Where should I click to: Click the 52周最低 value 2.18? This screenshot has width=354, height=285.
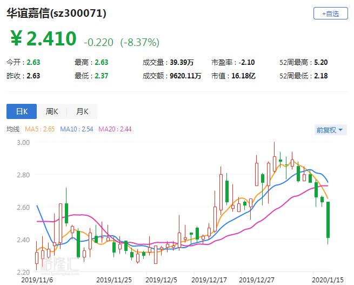[x=321, y=76]
